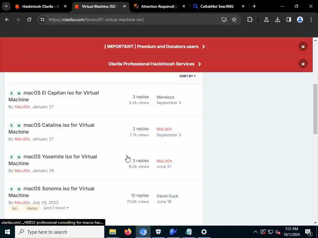Open Chrome three-dot menu
This screenshot has height=238, width=318.
311,20
